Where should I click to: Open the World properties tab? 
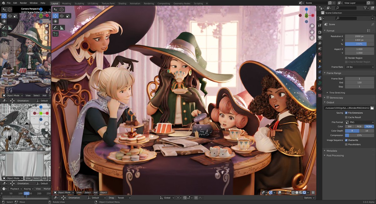click(x=320, y=55)
